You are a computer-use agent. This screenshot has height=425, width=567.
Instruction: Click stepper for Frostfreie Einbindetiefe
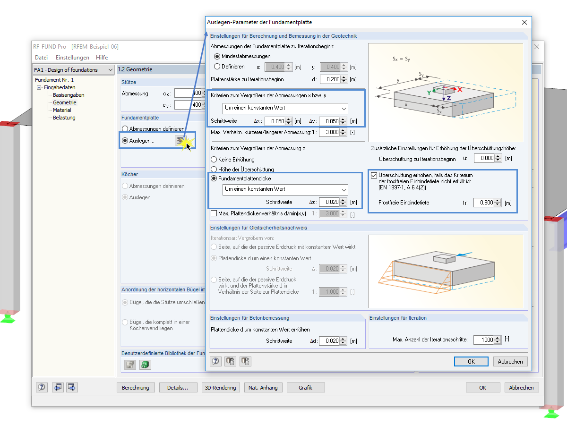point(498,203)
